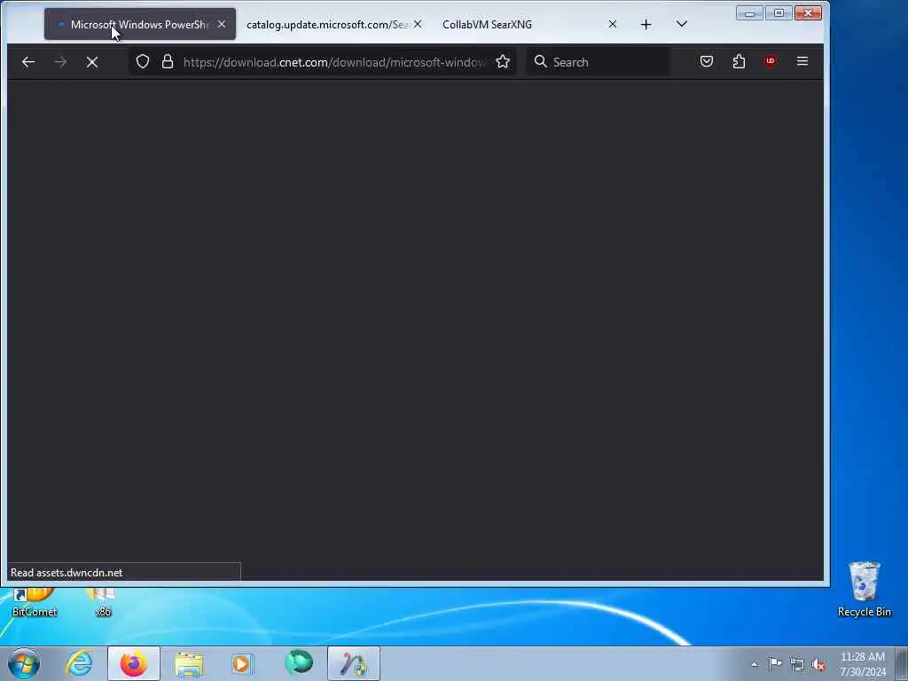Click the Read assets.dwncdn.net status text
908x681 pixels.
coord(67,573)
